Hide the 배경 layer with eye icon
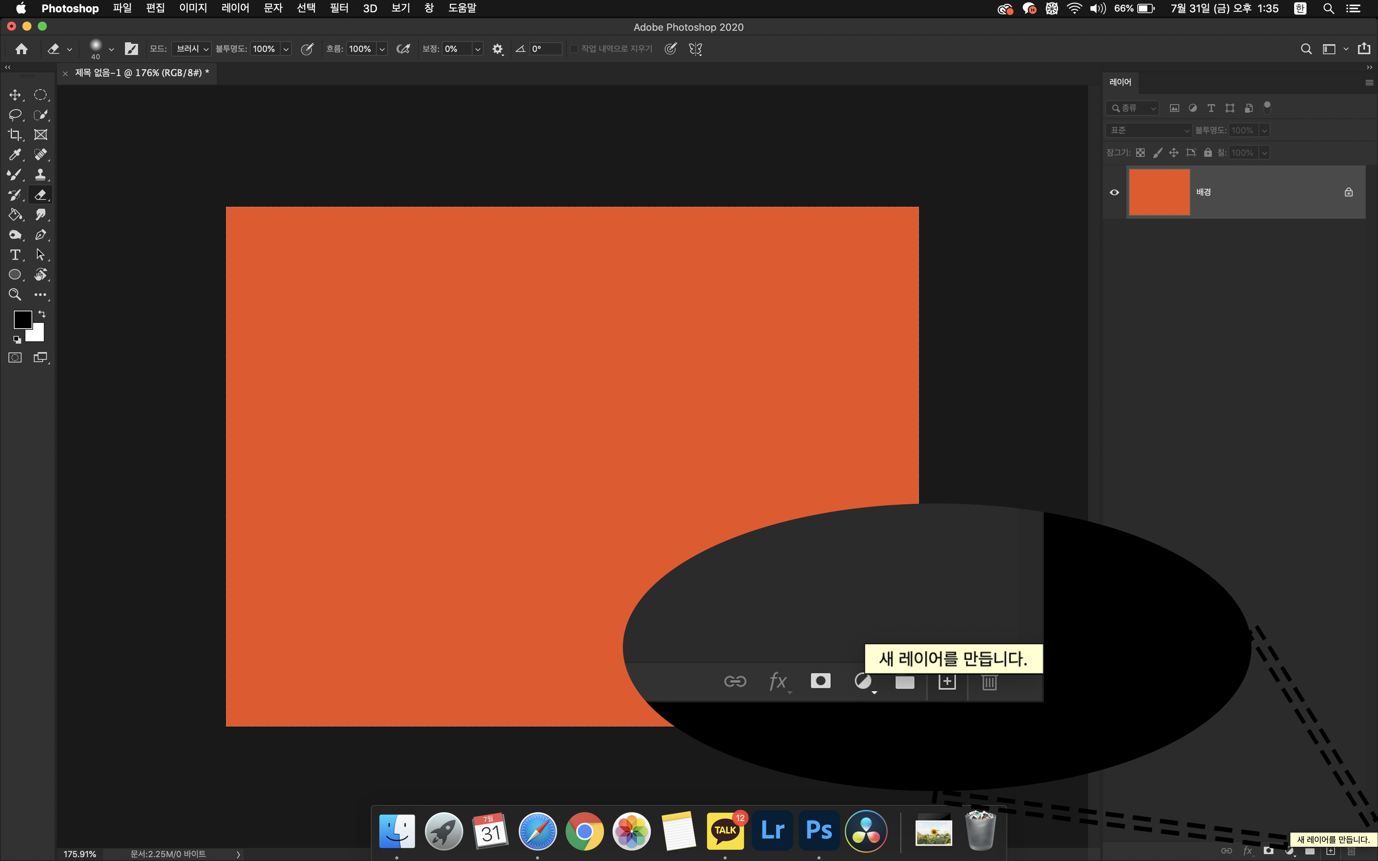Viewport: 1378px width, 861px height. click(x=1114, y=193)
